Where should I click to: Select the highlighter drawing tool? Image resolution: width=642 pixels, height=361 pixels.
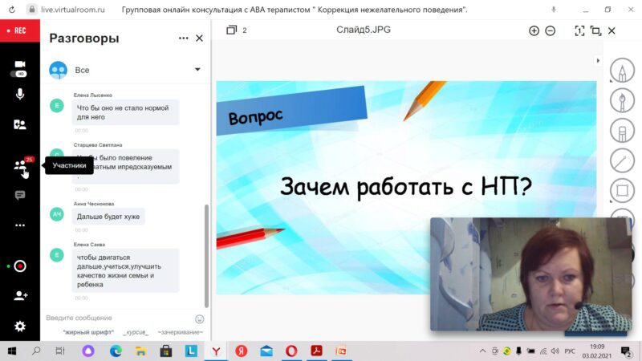click(x=622, y=131)
